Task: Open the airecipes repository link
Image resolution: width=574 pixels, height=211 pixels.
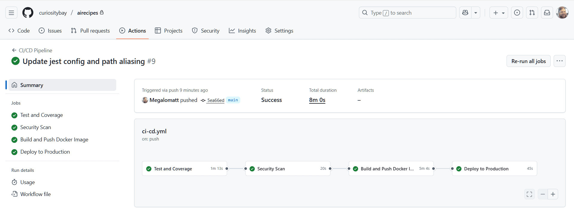Action: (87, 13)
